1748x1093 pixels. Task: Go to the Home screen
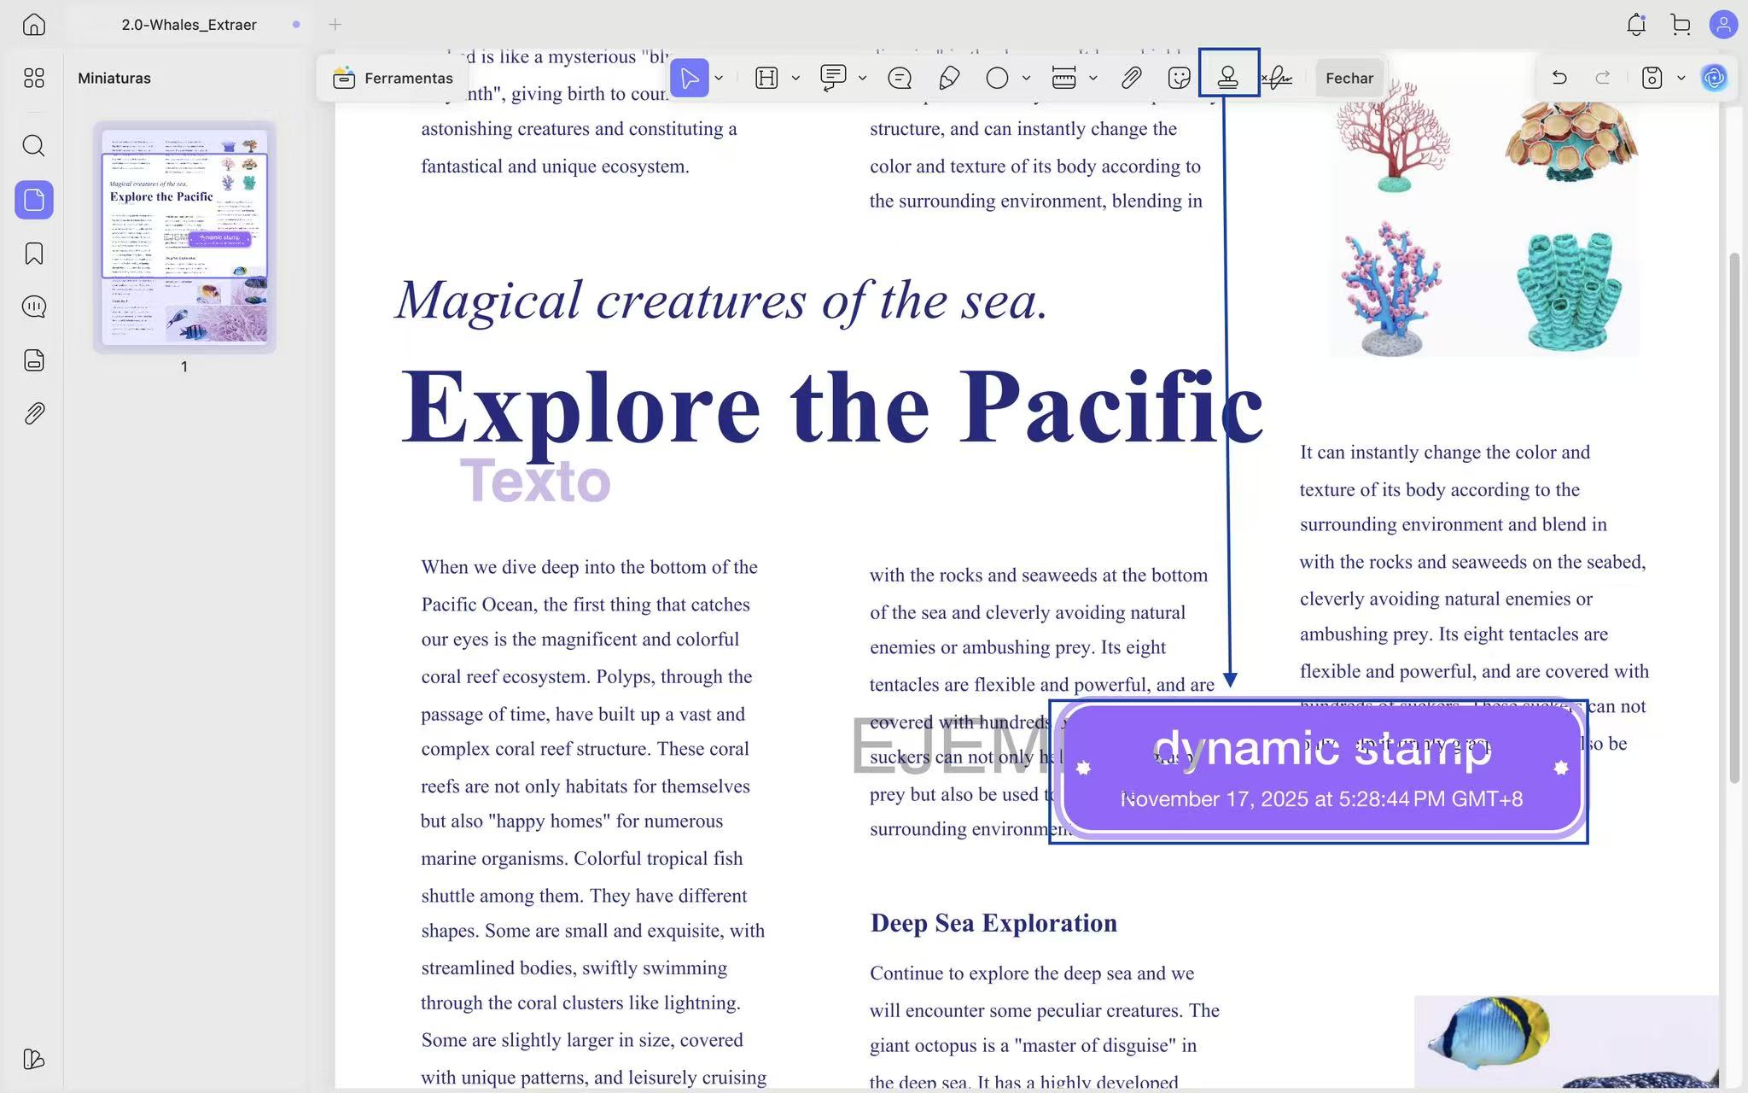(34, 25)
